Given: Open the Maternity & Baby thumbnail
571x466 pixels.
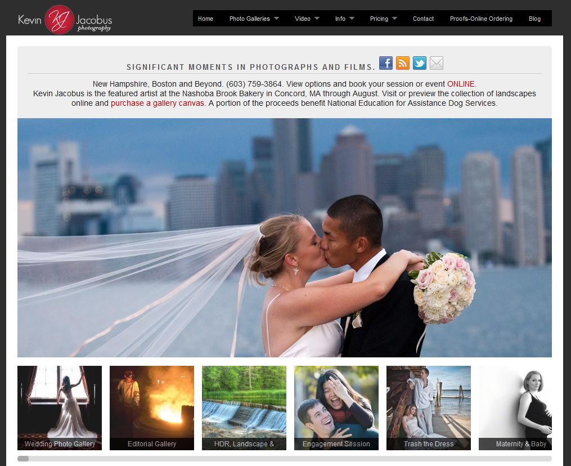Looking at the screenshot, I should tap(515, 407).
